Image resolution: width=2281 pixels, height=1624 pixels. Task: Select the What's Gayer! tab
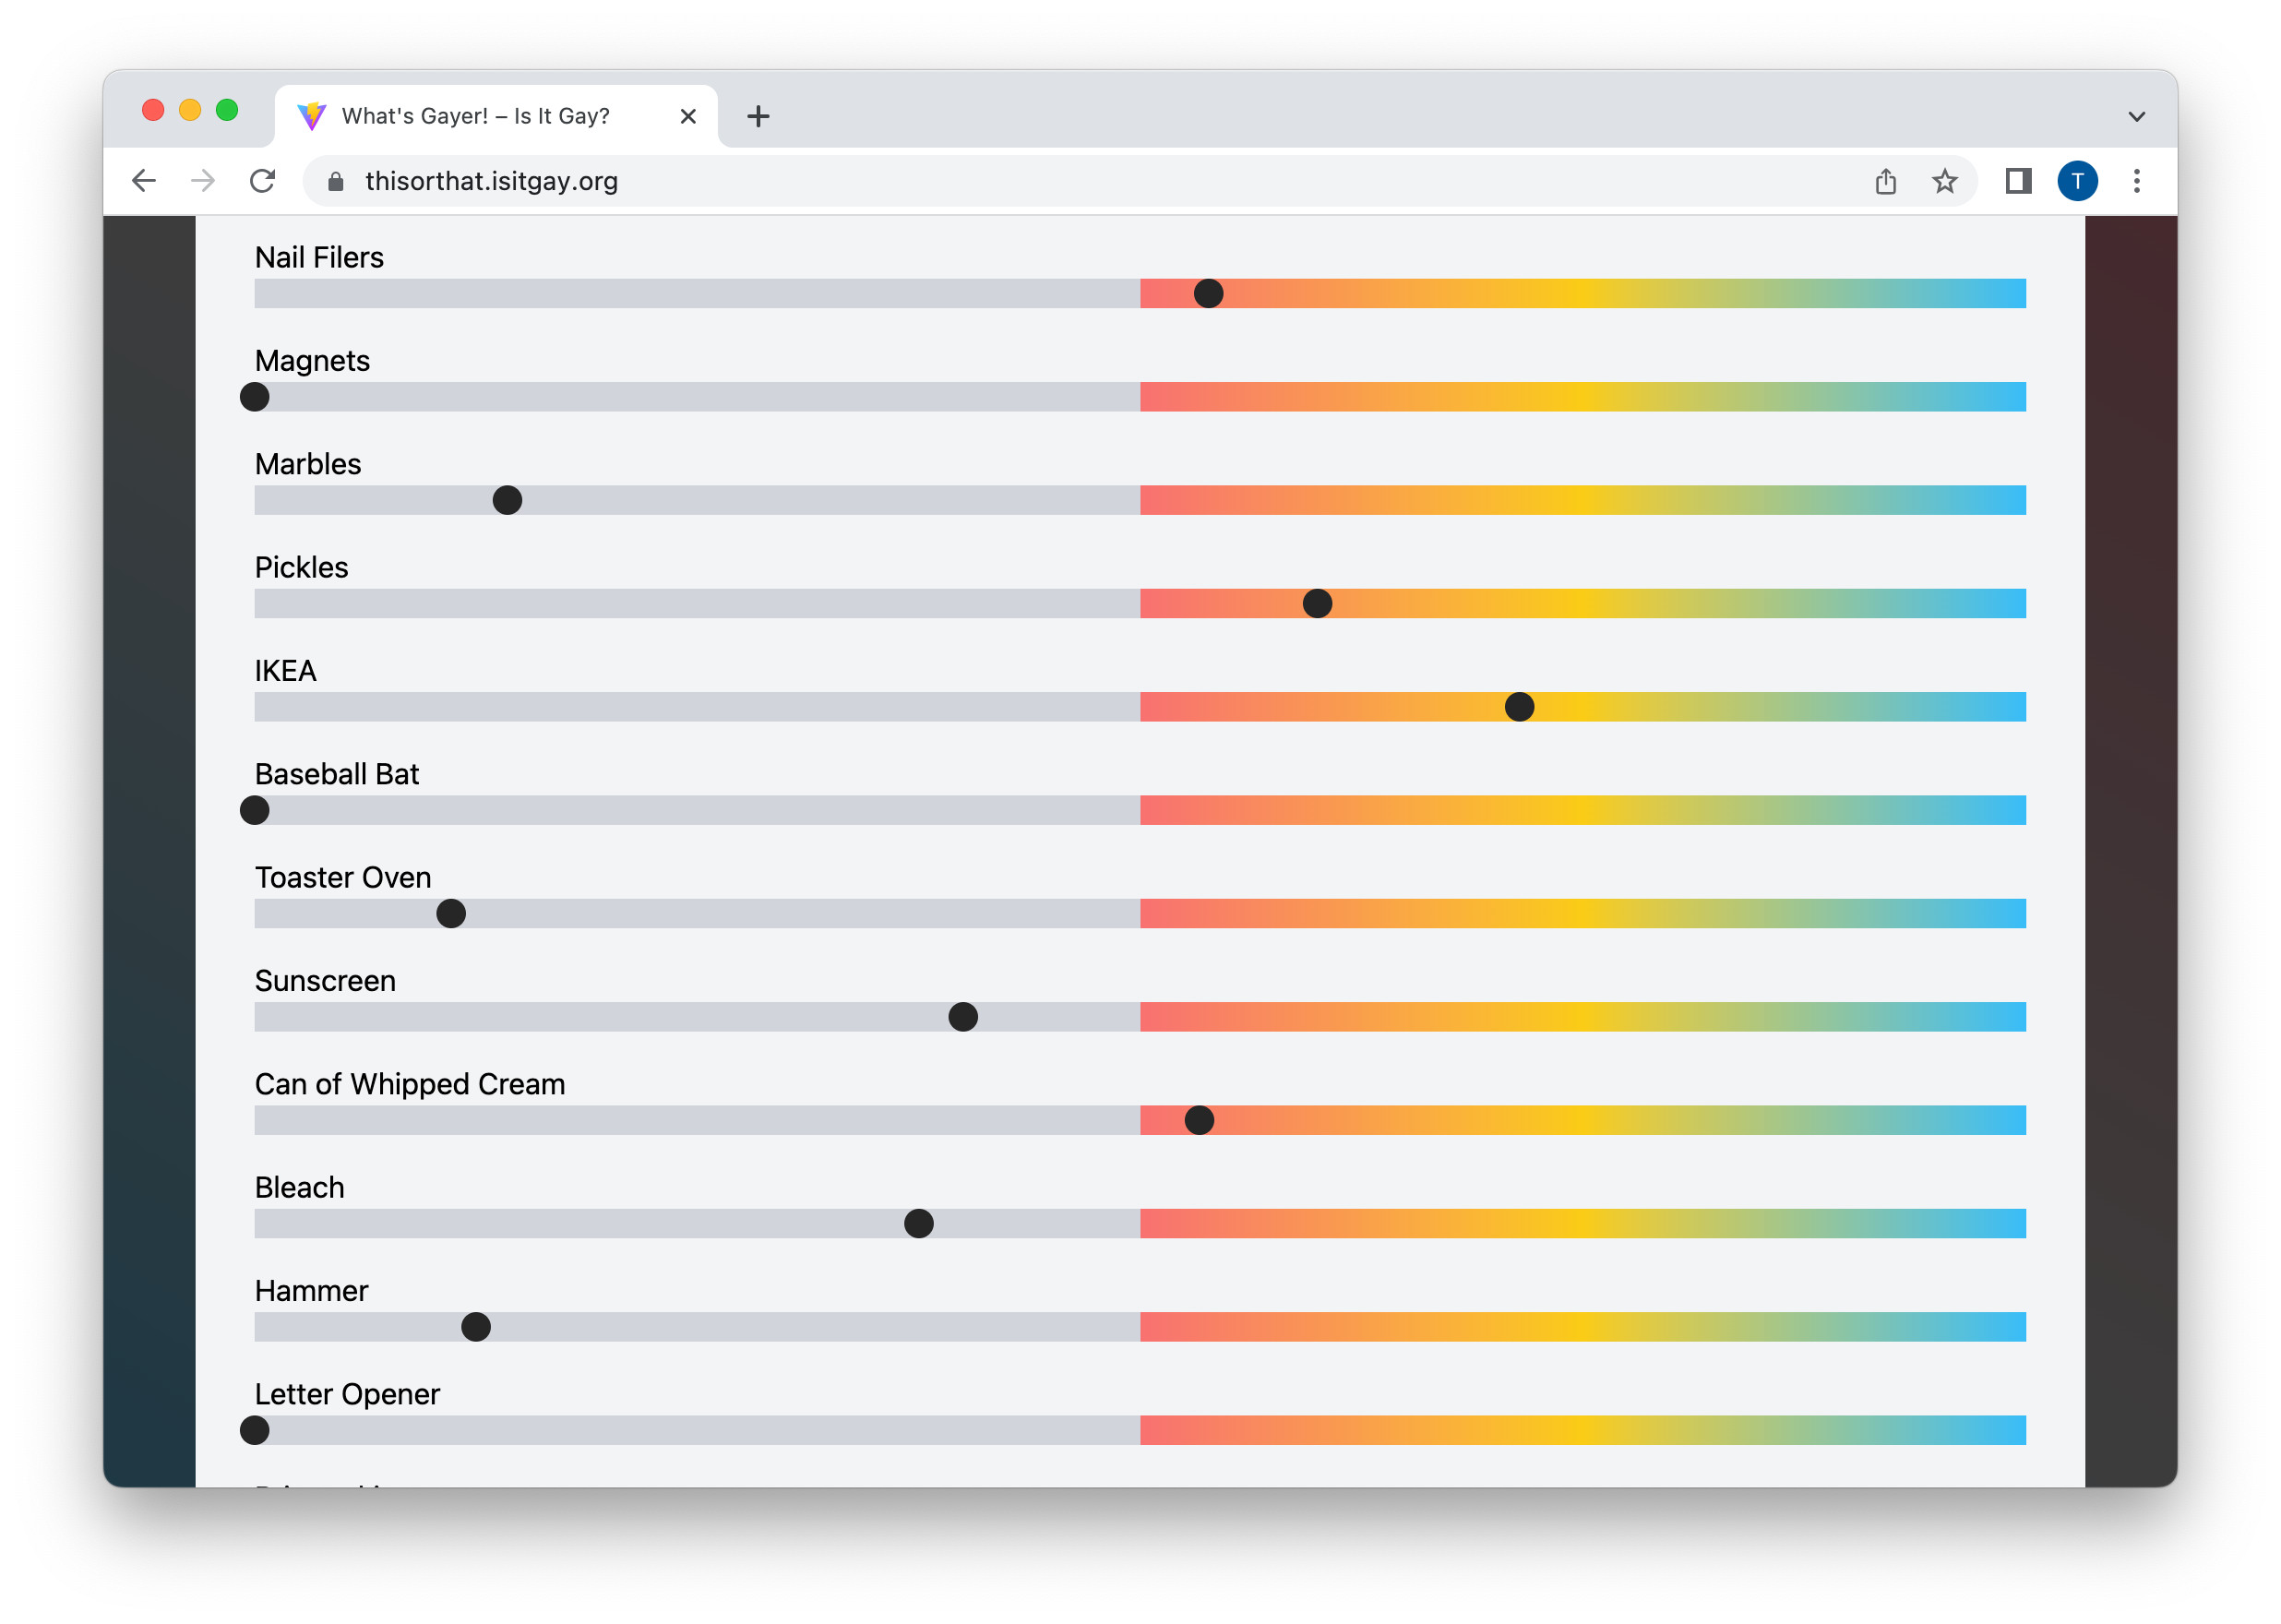pyautogui.click(x=475, y=116)
